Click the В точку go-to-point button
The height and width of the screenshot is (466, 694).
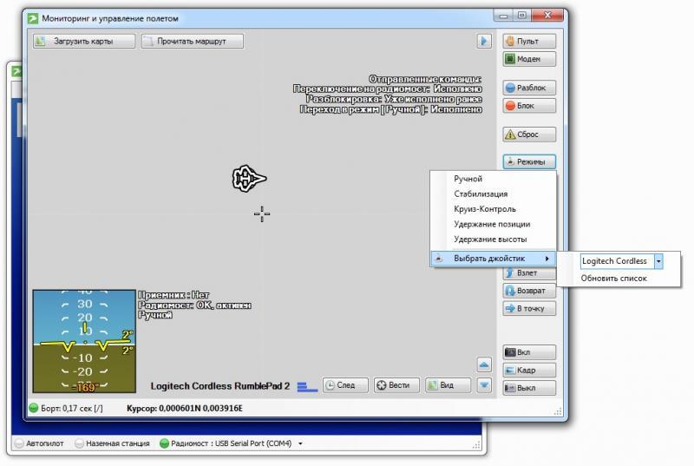pos(528,308)
